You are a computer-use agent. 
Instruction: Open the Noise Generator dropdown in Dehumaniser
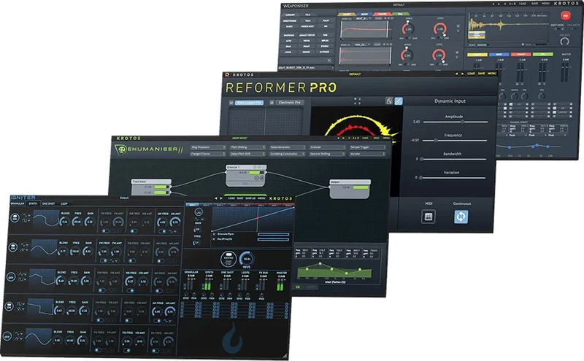[288, 147]
